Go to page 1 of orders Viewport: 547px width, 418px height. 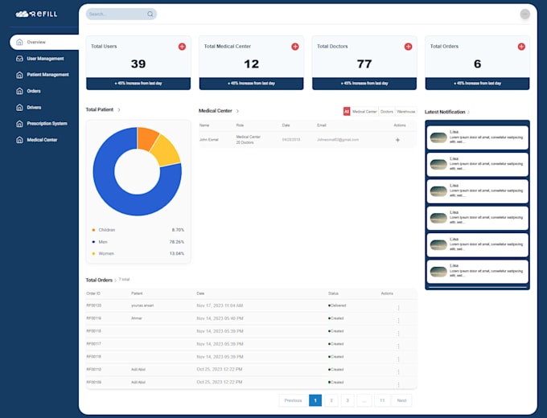pyautogui.click(x=315, y=400)
